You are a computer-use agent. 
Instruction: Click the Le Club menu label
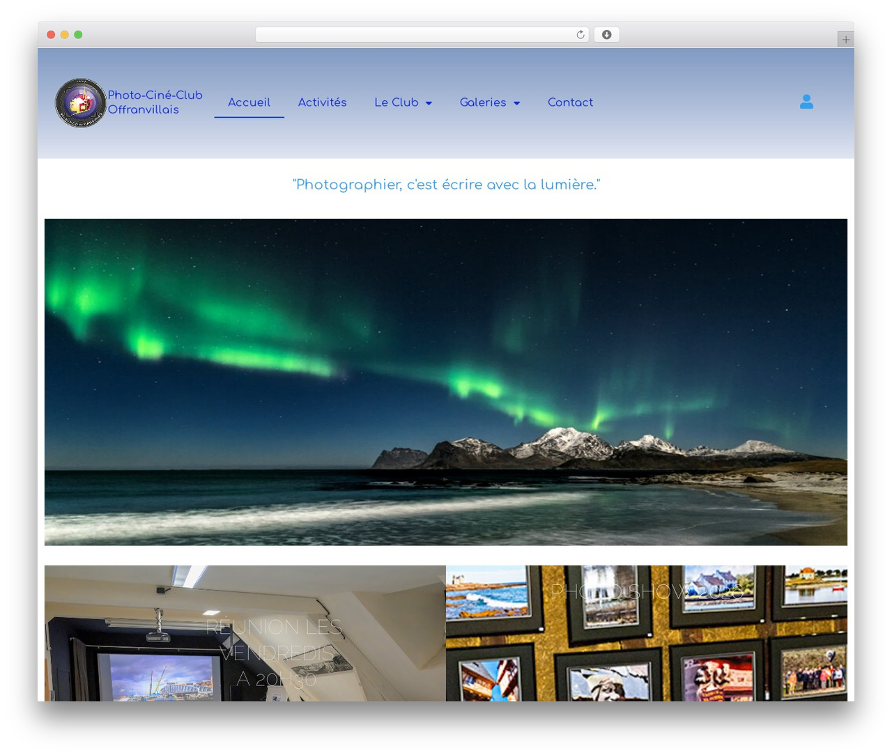click(x=397, y=102)
